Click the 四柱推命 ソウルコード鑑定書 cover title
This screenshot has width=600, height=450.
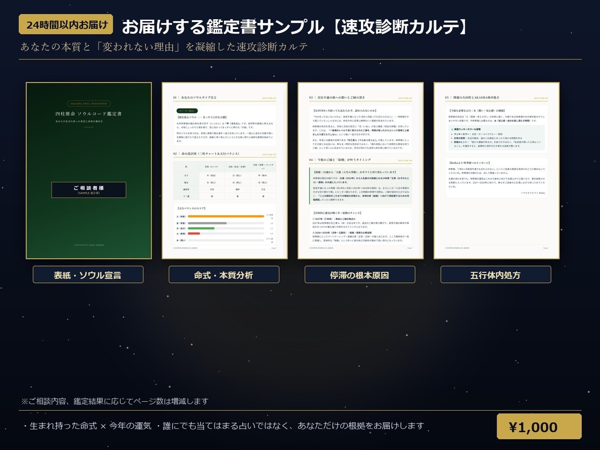(x=89, y=114)
